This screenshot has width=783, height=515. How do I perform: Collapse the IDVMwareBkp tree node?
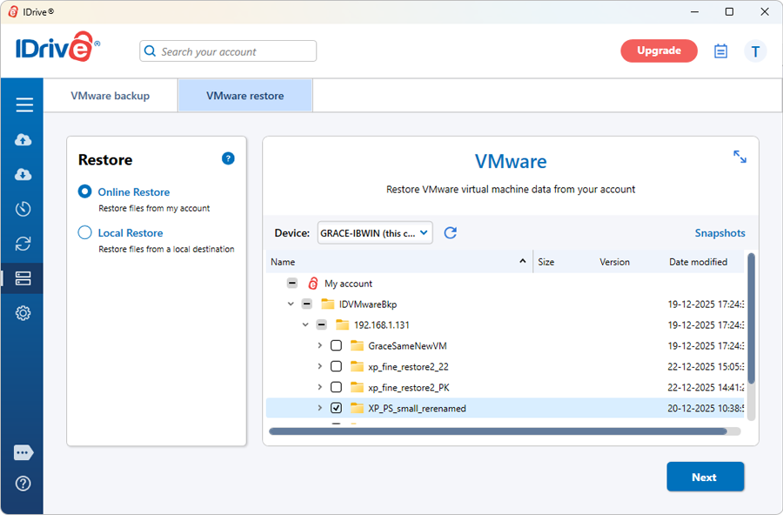coord(291,304)
